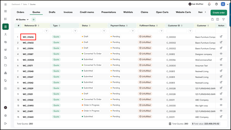Viewport: 231px width, 130px height.
Task: Open the user profile avatar D
Action: coord(223,4)
